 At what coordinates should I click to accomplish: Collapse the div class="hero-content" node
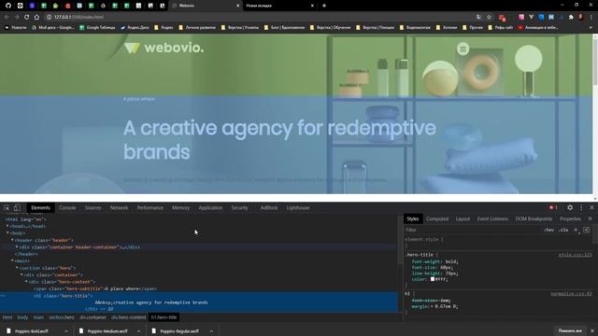26,282
